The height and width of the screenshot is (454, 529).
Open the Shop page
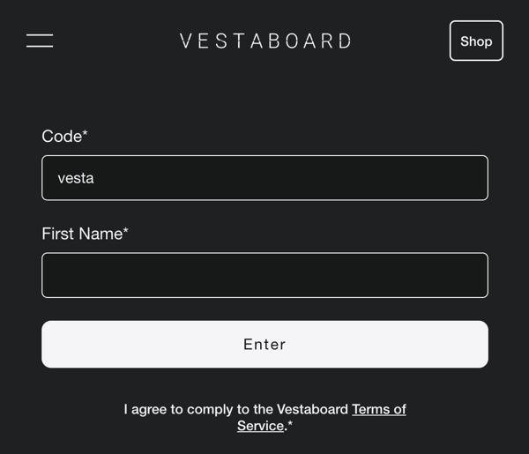pyautogui.click(x=476, y=41)
